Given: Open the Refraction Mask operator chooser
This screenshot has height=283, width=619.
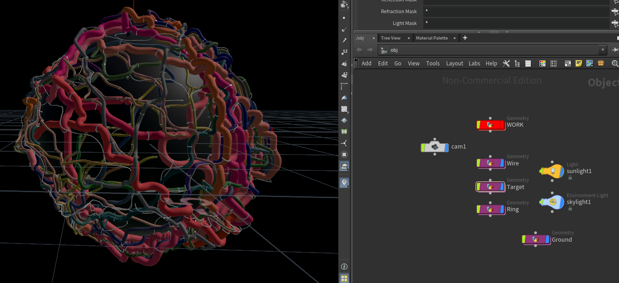Looking at the screenshot, I should pos(614,11).
